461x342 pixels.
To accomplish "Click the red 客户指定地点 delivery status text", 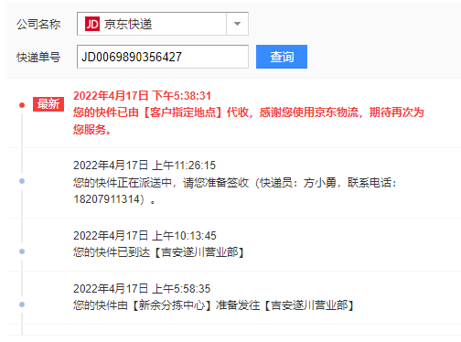I will [x=249, y=121].
